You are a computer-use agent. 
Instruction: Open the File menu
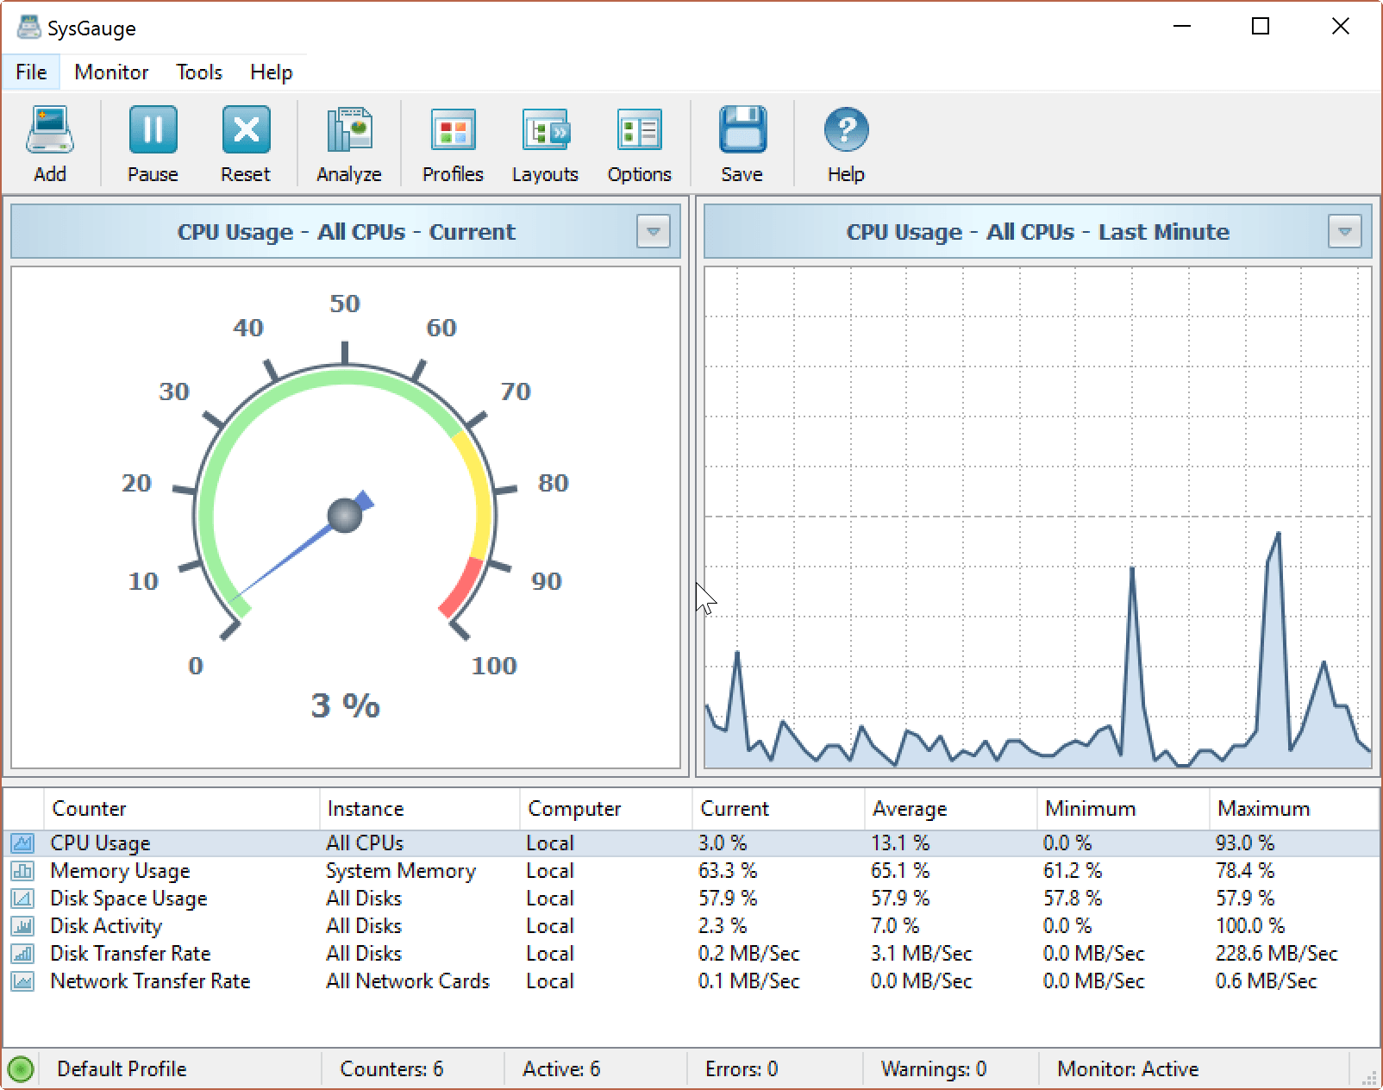tap(31, 72)
